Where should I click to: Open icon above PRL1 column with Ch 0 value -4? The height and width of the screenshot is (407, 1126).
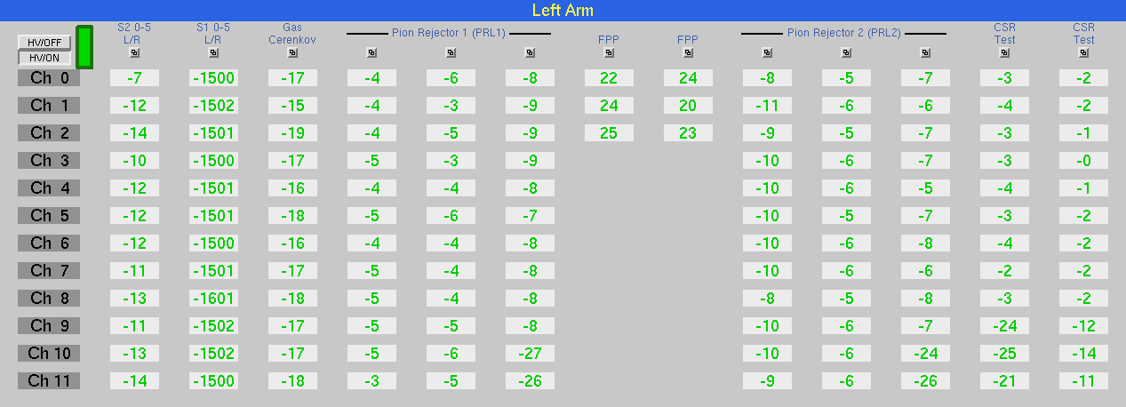[371, 52]
